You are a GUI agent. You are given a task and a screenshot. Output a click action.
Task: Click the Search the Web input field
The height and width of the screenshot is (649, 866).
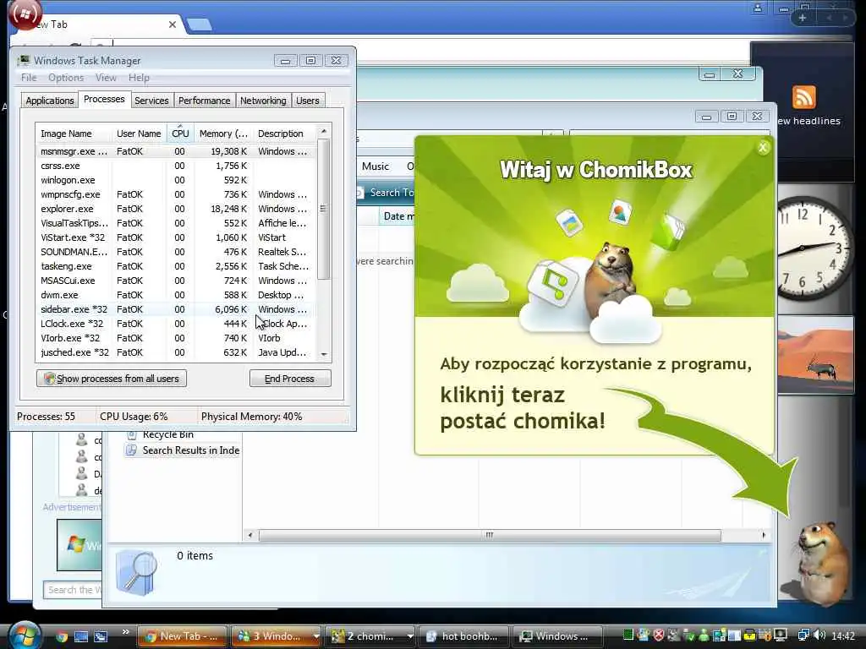pyautogui.click(x=73, y=590)
